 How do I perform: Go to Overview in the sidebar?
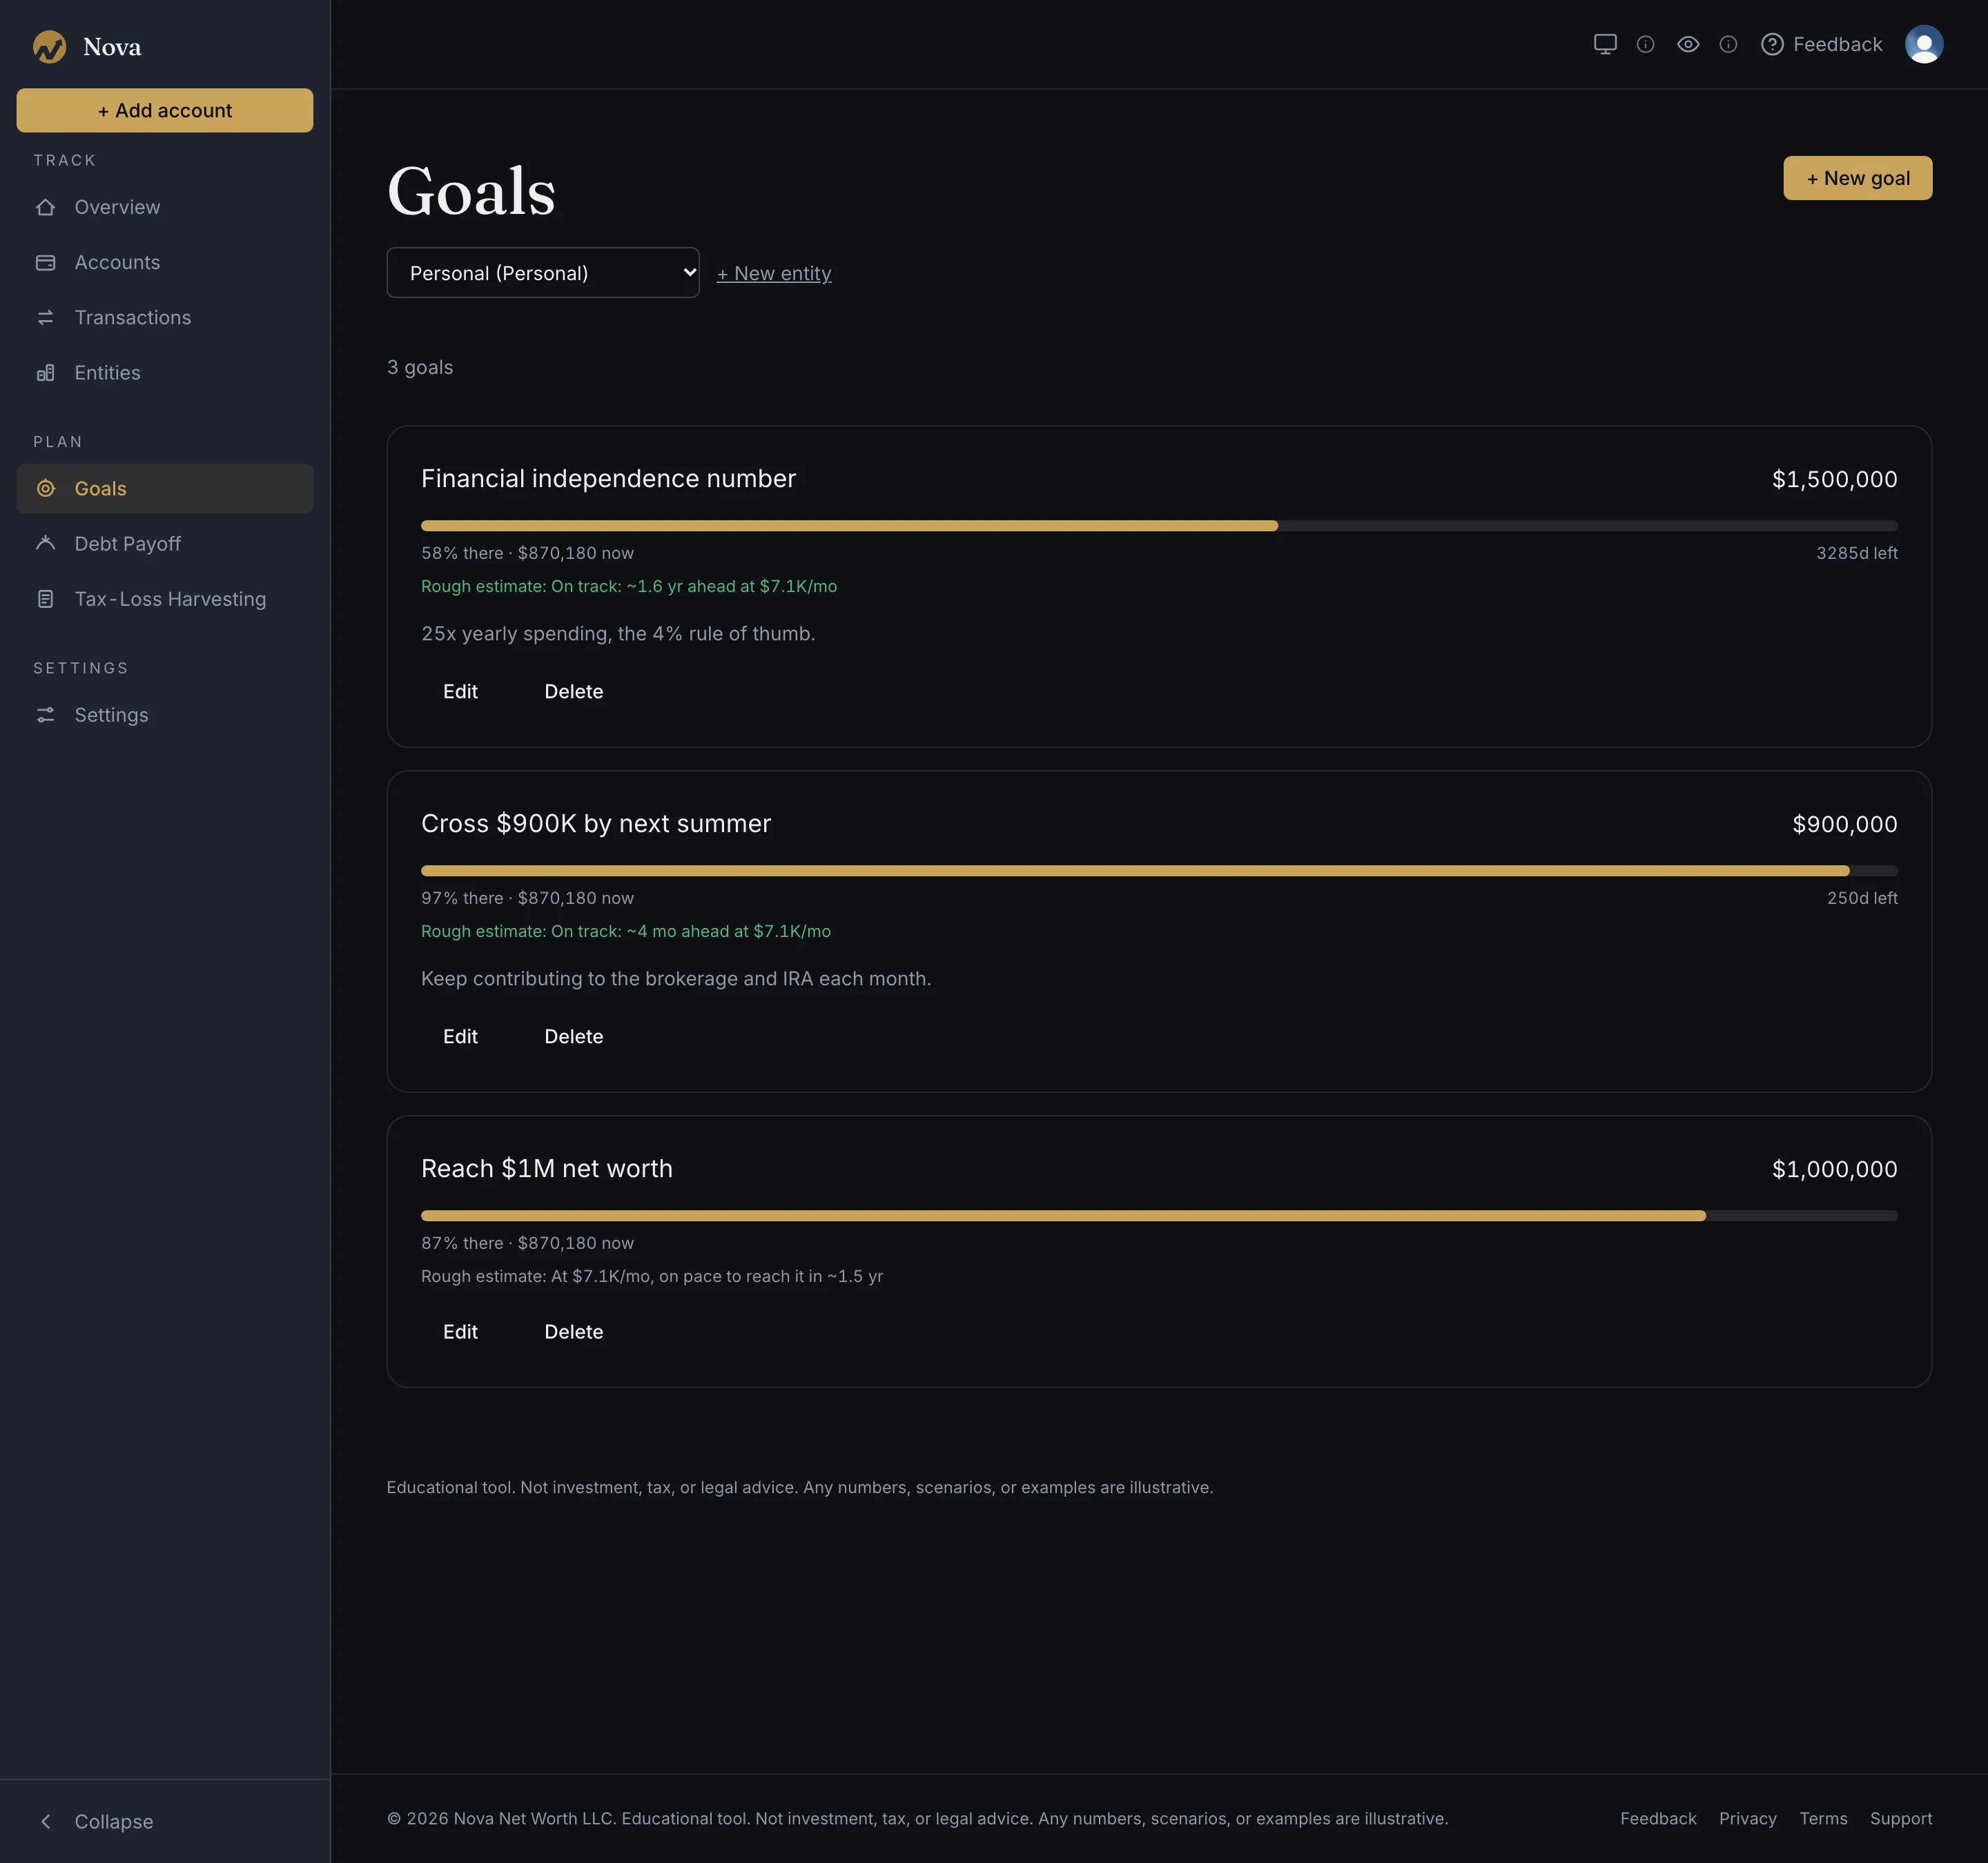[x=165, y=207]
